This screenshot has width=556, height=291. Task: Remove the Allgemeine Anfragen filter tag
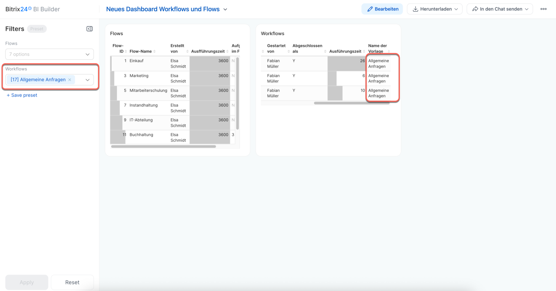(x=69, y=80)
